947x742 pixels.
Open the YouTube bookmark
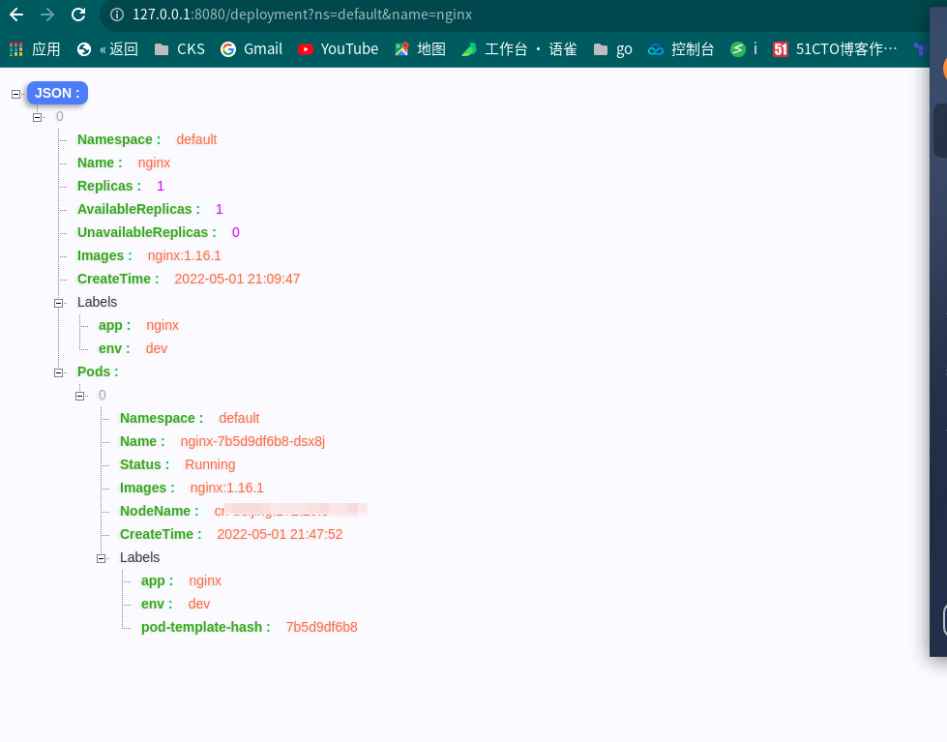[339, 49]
